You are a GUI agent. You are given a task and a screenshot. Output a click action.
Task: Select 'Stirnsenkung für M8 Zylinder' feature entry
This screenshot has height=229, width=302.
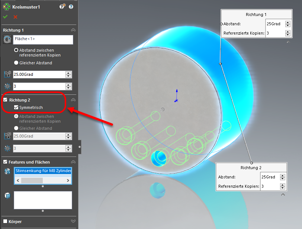[x=43, y=171]
